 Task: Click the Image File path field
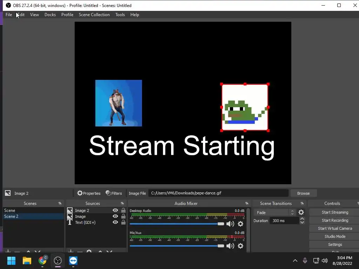tap(218, 193)
